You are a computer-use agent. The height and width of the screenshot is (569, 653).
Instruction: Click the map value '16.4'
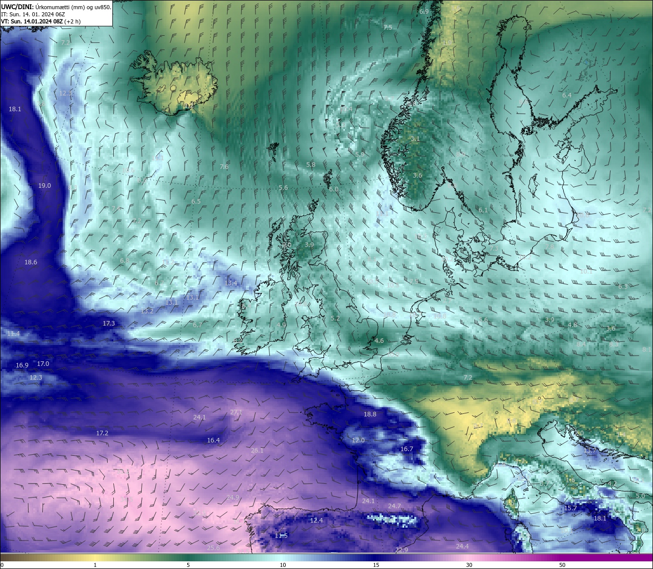[213, 440]
